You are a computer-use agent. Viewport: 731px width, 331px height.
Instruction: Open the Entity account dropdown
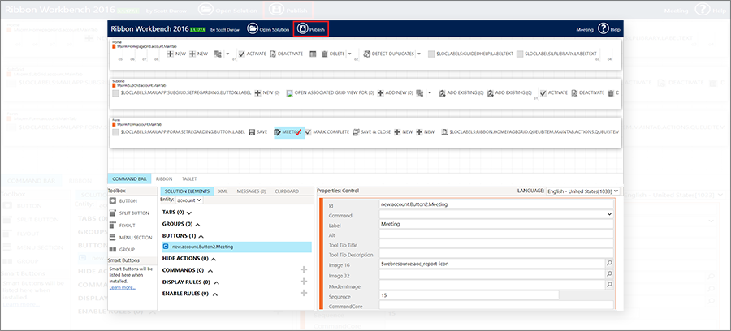click(x=188, y=200)
